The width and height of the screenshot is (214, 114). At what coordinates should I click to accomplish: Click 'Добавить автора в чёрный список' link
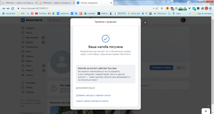pos(93,95)
